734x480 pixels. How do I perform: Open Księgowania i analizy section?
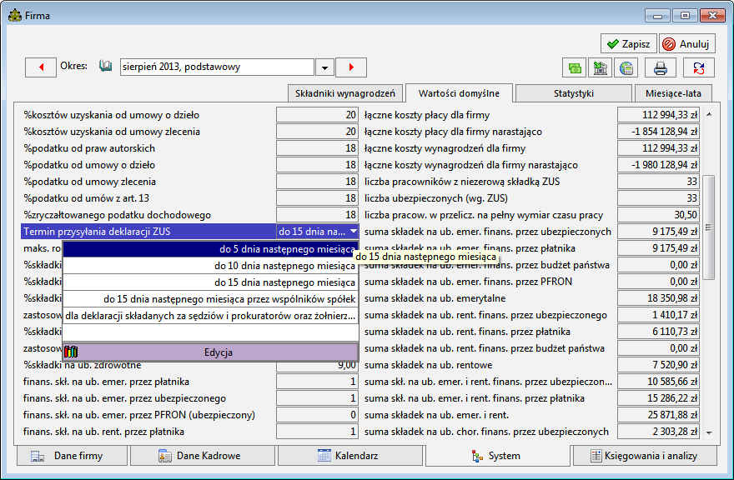(x=645, y=456)
